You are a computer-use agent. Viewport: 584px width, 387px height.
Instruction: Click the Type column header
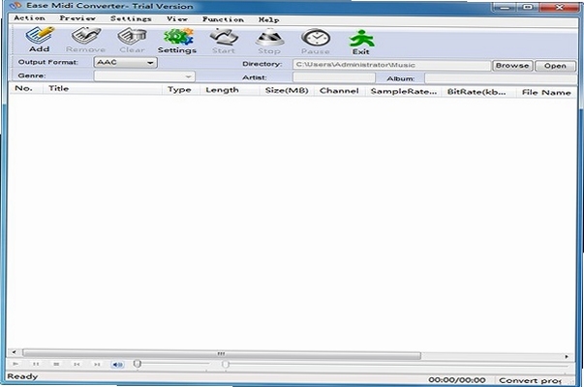[x=179, y=90]
